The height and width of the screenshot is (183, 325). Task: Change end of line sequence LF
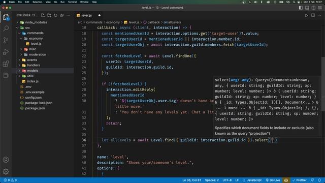click(x=237, y=180)
